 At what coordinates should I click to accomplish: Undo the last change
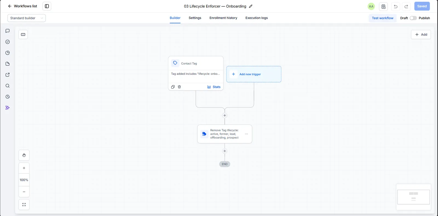point(396,6)
